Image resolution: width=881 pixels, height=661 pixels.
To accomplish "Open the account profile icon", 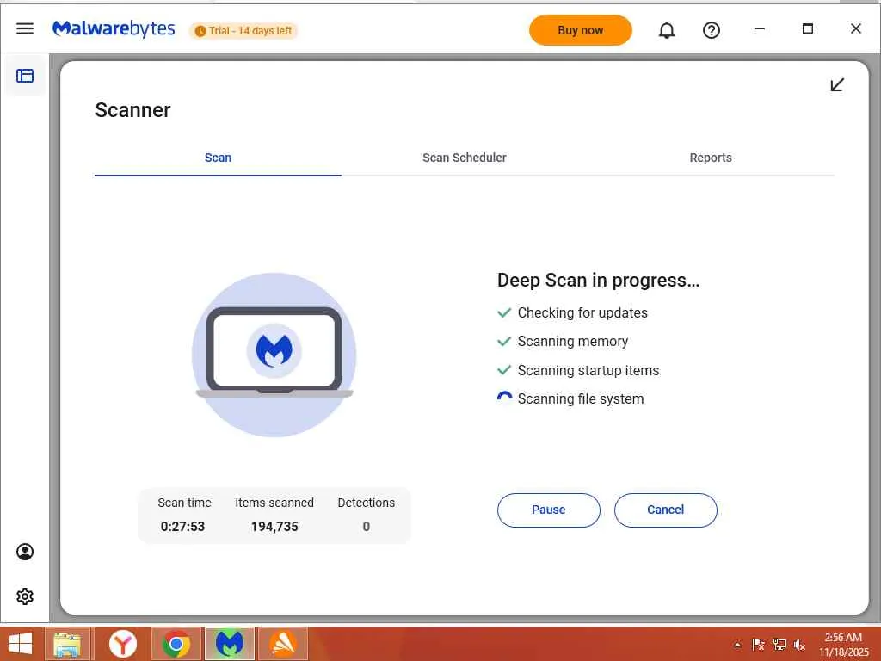I will 25,552.
